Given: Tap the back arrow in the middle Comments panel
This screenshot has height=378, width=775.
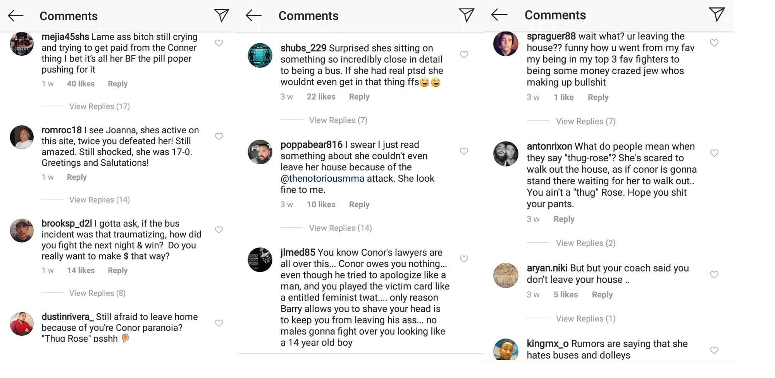Looking at the screenshot, I should (x=254, y=15).
